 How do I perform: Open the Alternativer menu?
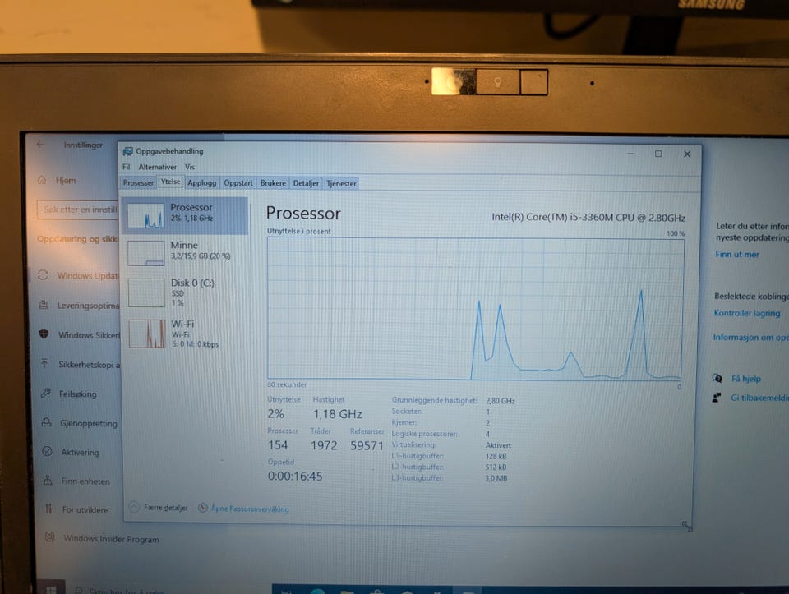(x=158, y=167)
